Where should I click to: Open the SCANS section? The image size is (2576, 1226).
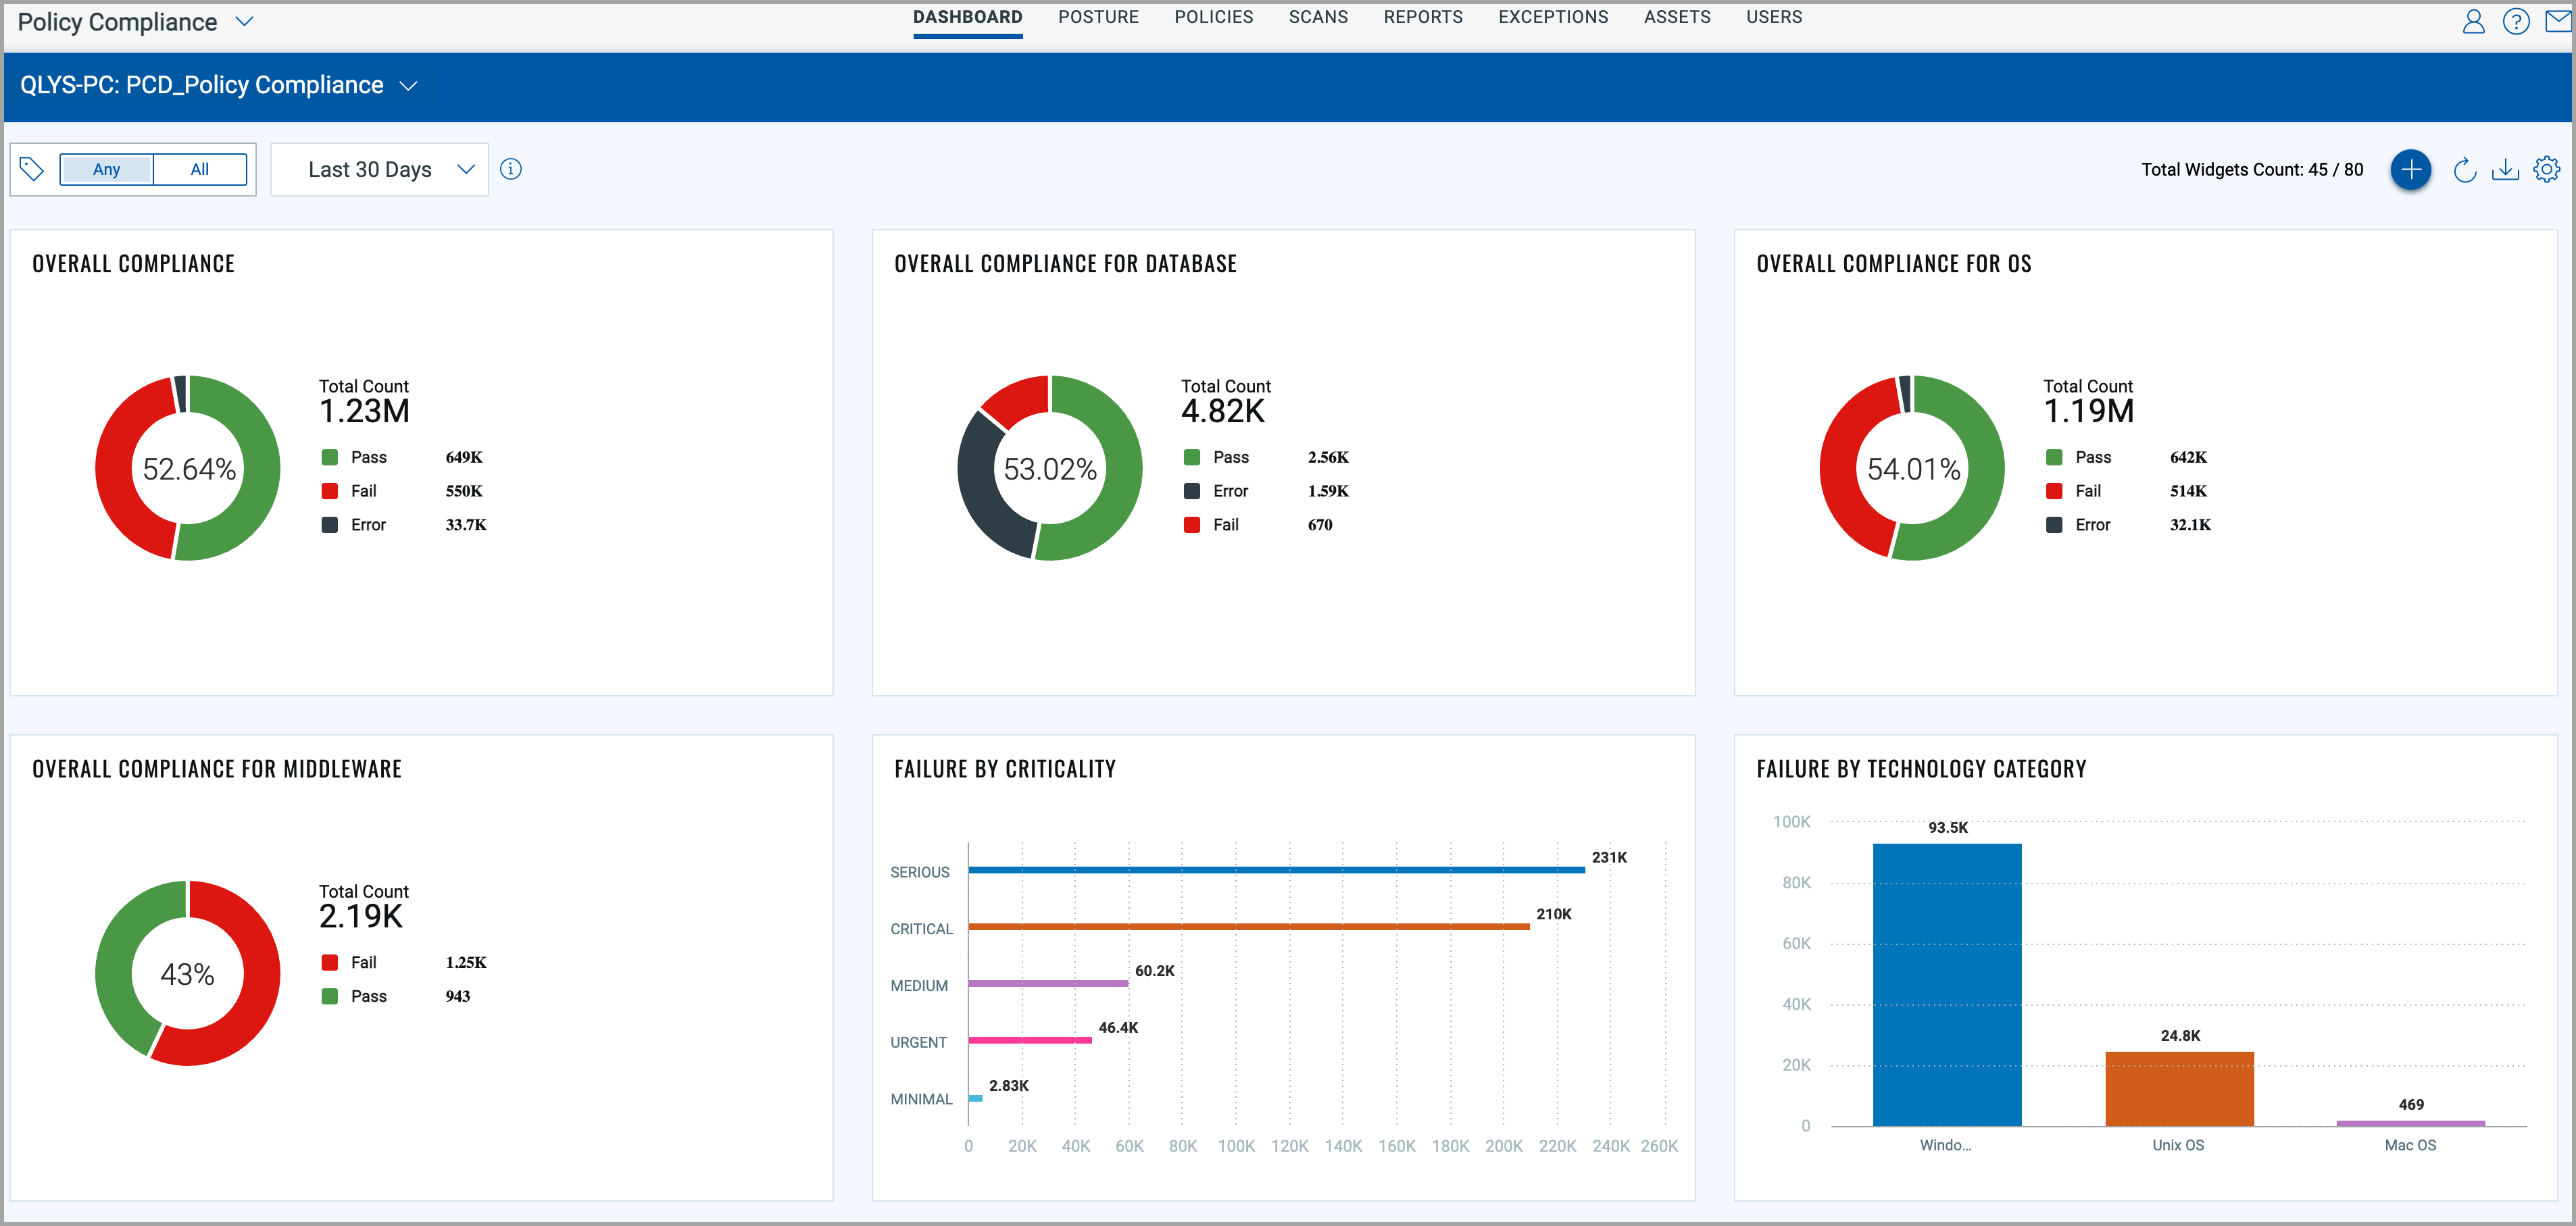pos(1318,17)
